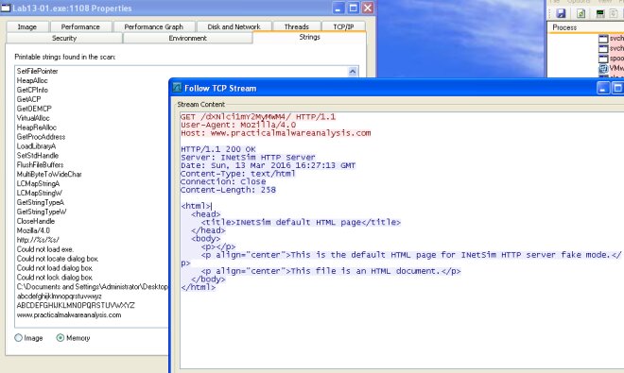Select the LCMapStringA string row
Image resolution: width=624 pixels, height=373 pixels.
tap(38, 184)
